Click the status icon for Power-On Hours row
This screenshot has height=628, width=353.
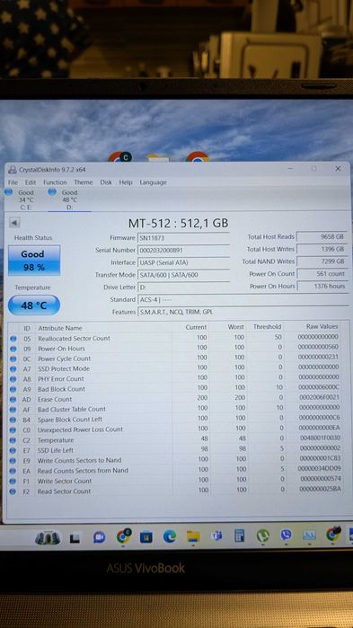13,349
